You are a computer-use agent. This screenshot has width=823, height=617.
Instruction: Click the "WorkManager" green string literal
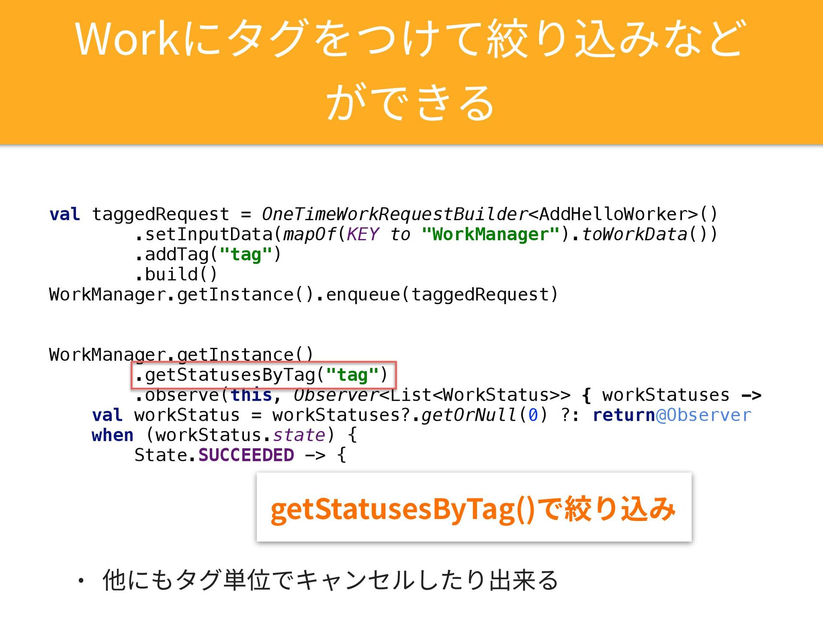490,234
